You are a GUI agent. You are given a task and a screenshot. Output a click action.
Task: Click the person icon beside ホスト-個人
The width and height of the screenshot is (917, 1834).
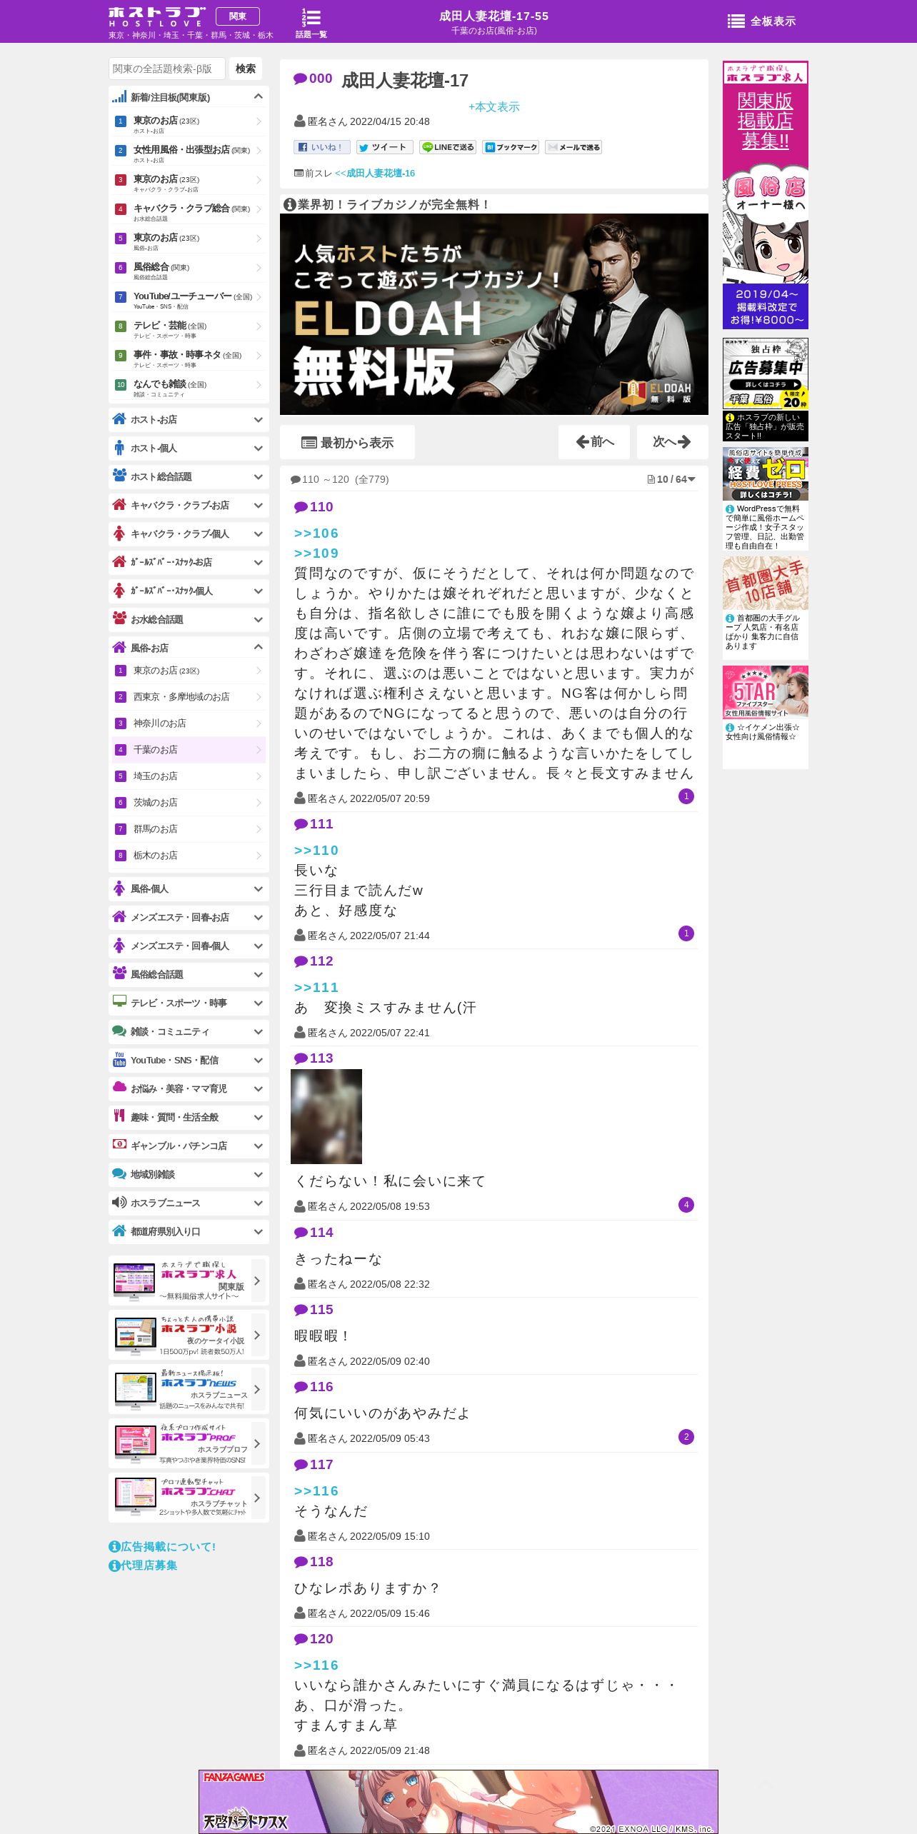[119, 448]
